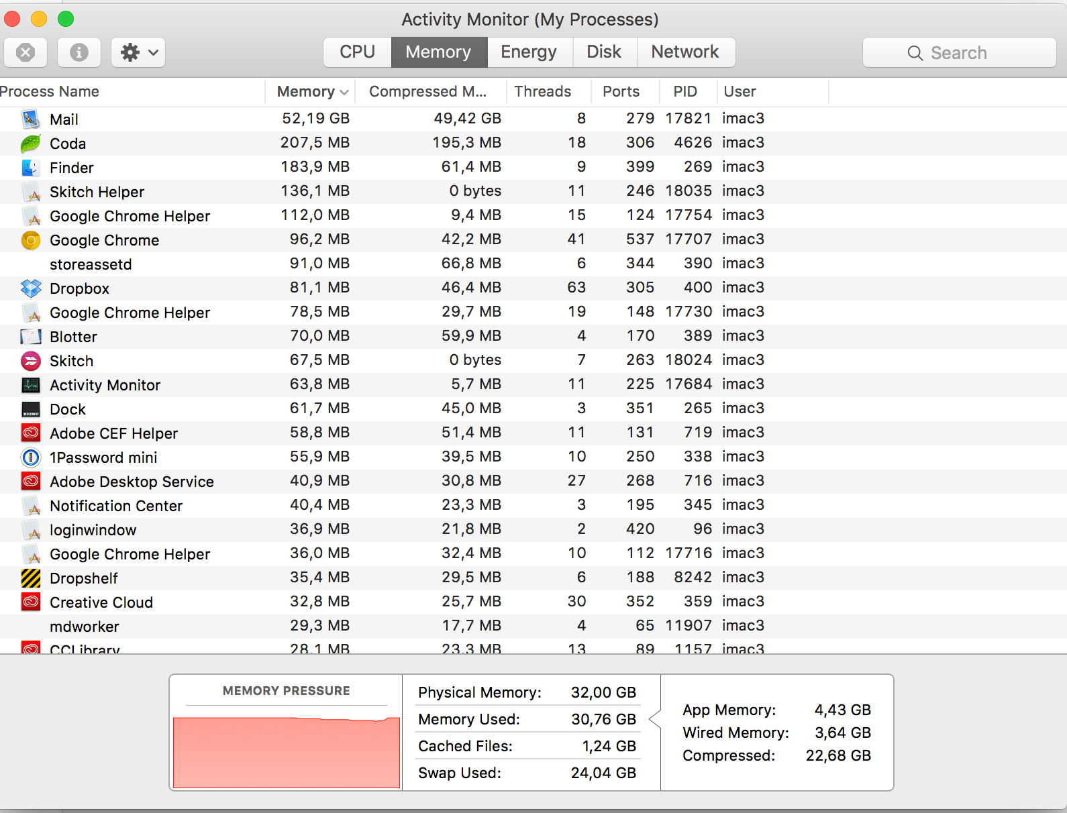Click Skitch's 0 bytes compressed value
This screenshot has height=813, width=1067.
475,360
